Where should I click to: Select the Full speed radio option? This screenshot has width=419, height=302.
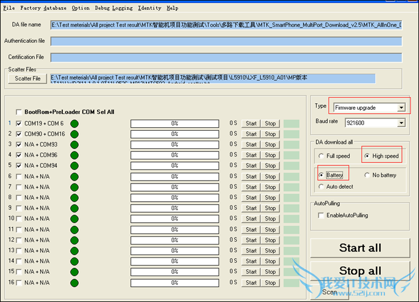click(321, 156)
